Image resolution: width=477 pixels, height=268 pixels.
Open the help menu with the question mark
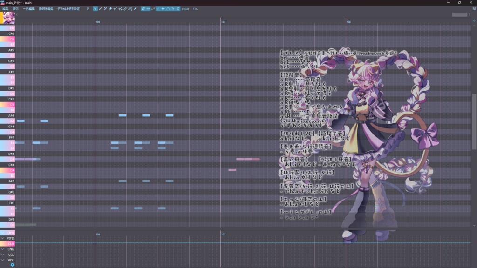click(87, 8)
